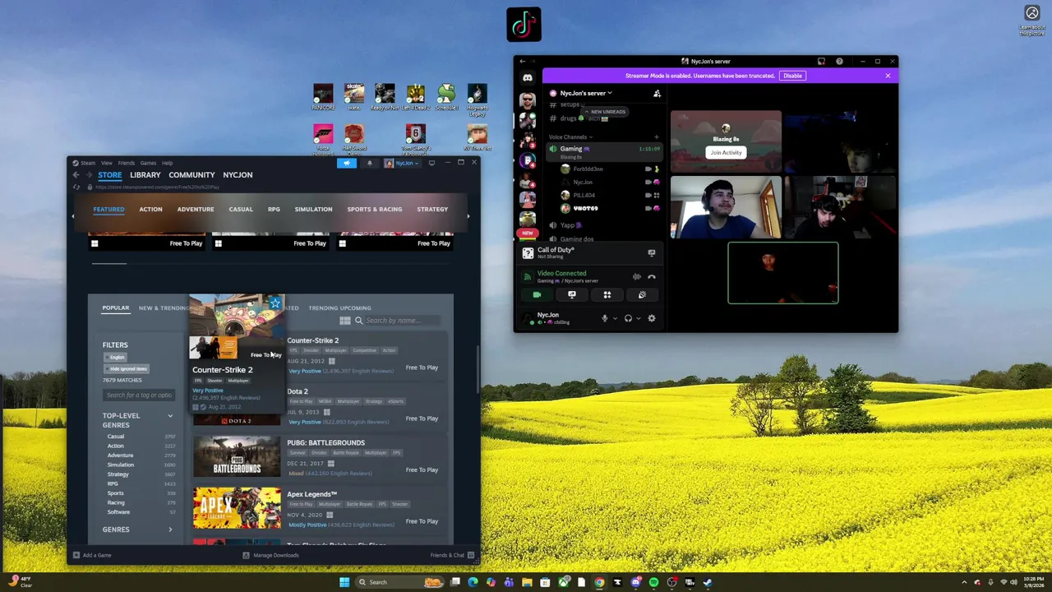Disconnect from Discord voice call
This screenshot has height=592, width=1052.
click(x=652, y=277)
